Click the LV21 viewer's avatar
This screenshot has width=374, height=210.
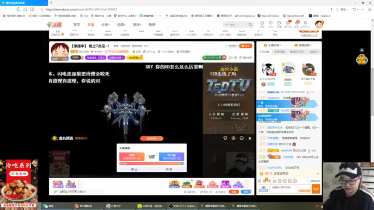coord(309,70)
